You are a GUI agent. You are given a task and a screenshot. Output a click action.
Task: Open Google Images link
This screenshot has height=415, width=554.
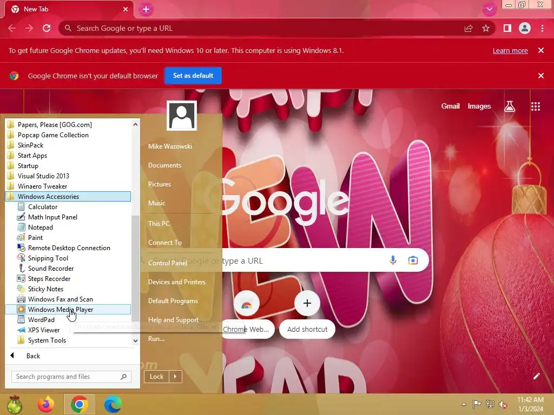coord(479,106)
